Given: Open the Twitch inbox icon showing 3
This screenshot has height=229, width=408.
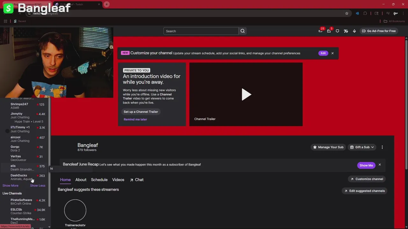Looking at the screenshot, I should click(x=329, y=31).
